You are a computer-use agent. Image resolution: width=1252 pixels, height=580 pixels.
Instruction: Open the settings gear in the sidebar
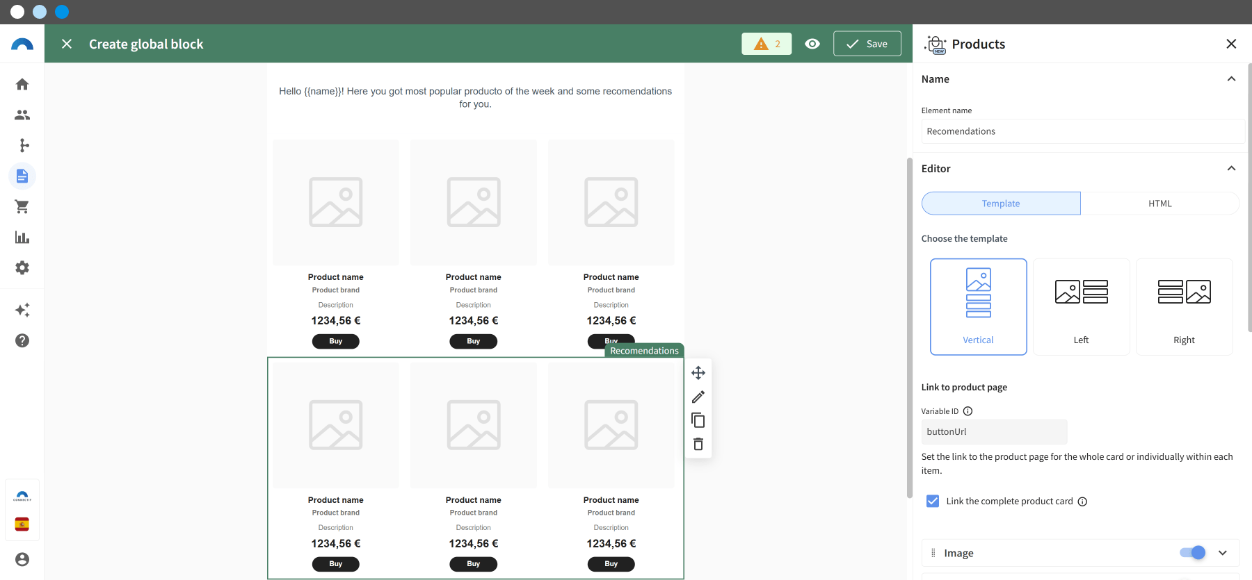22,267
